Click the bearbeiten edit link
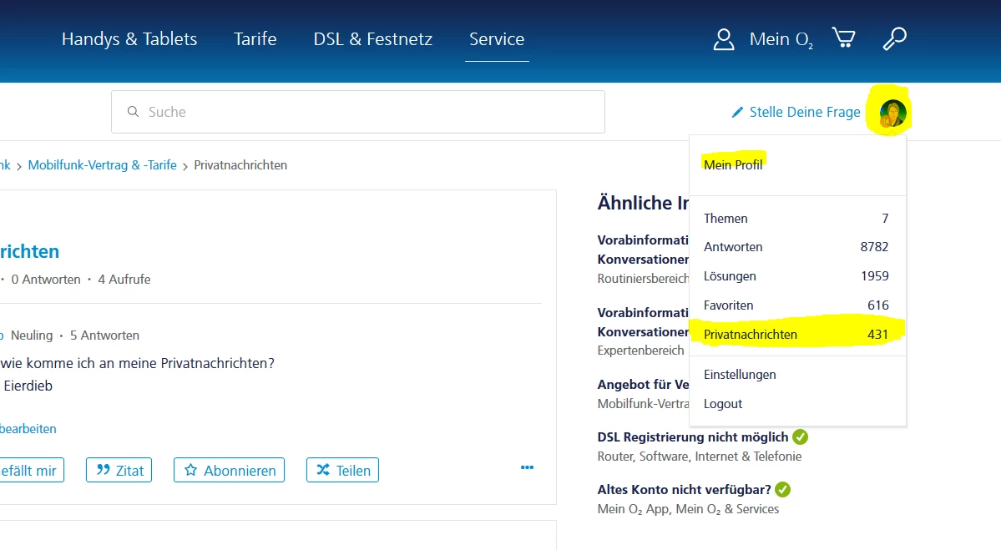 tap(28, 429)
